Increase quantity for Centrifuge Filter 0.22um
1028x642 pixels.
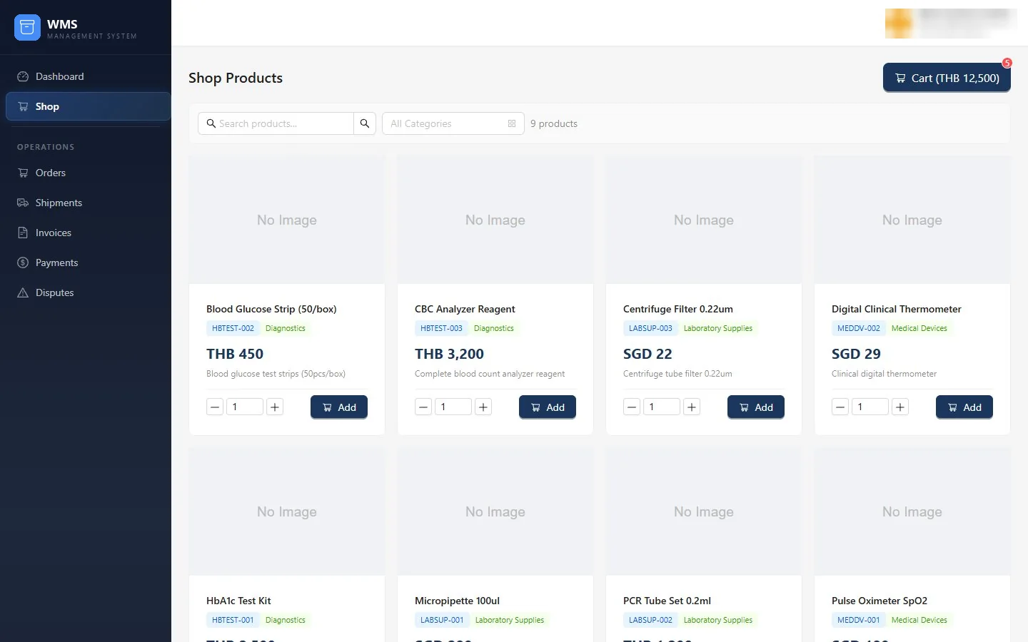tap(692, 407)
